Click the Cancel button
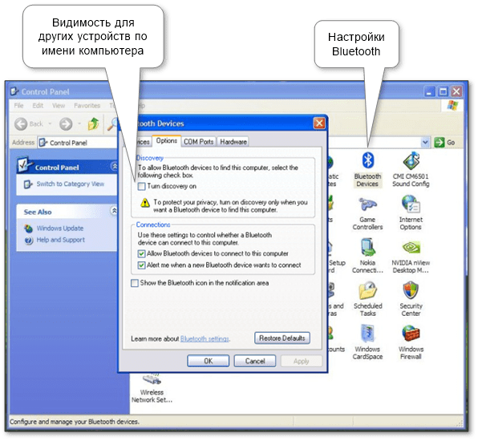 click(255, 361)
